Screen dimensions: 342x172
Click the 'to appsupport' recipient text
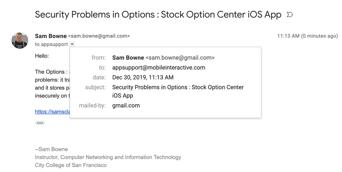[x=51, y=44]
